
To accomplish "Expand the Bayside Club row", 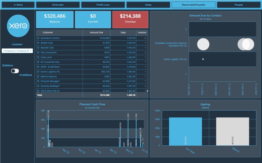I will tap(38, 48).
